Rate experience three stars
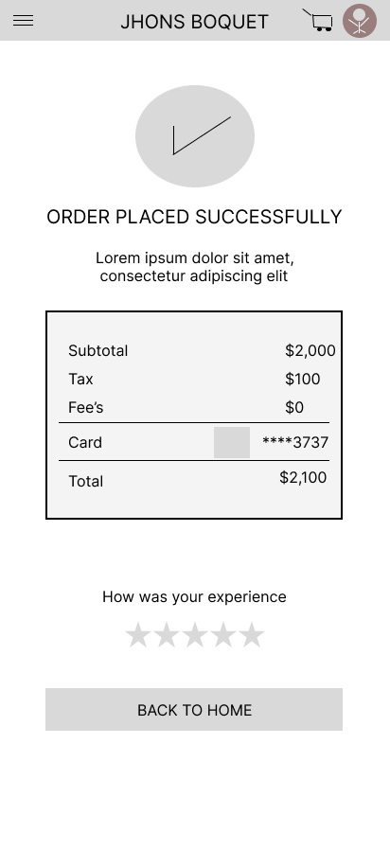Screen dimensions: 390x868 (x=195, y=634)
